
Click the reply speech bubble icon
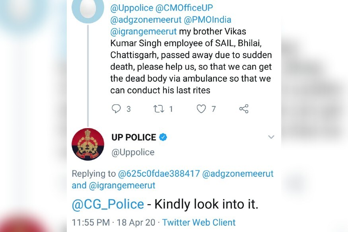[x=116, y=109]
